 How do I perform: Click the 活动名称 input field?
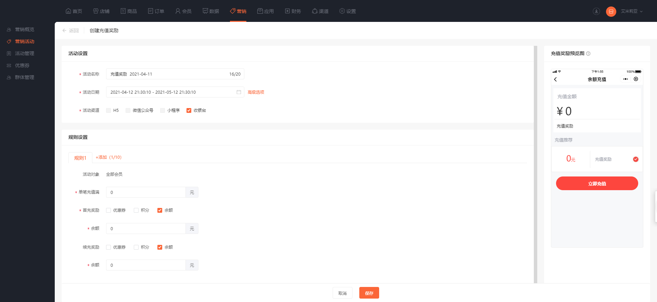pos(175,74)
